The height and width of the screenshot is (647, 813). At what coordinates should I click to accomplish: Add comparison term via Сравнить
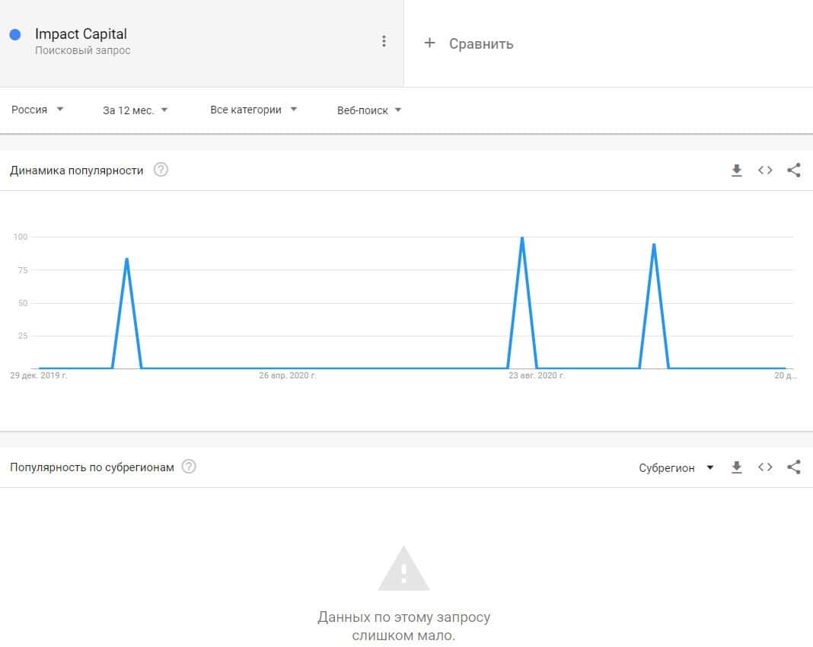tap(480, 44)
